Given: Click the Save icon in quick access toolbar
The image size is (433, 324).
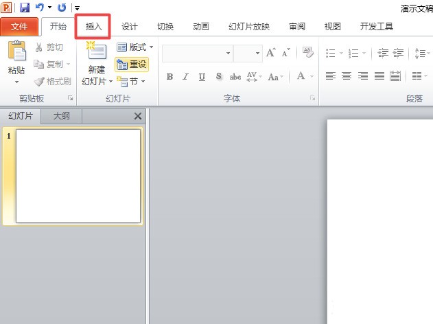Looking at the screenshot, I should click(x=25, y=8).
